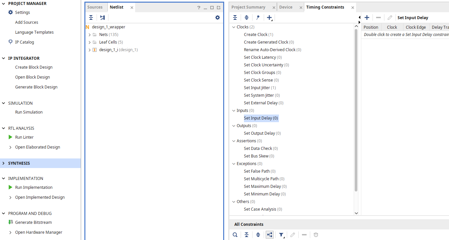Expand the SYNTHESIS section
Viewport: 449px width, 240px height.
coord(4,163)
